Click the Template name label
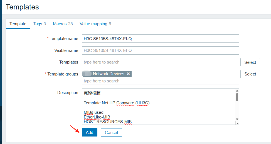Image resolution: width=271 pixels, height=144 pixels. [64, 39]
